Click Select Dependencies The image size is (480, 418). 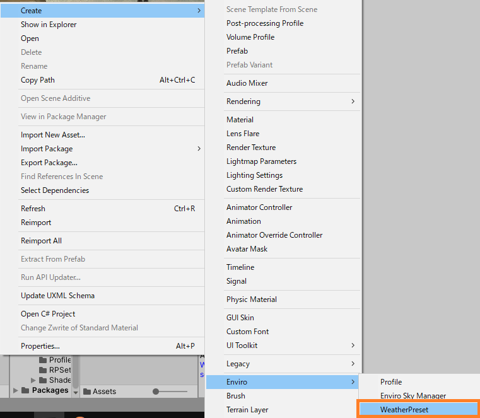(x=102, y=190)
